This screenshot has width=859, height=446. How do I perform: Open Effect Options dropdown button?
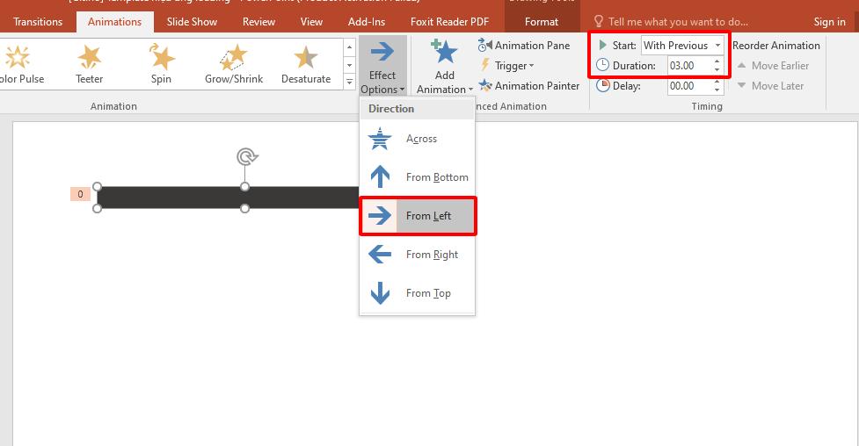click(382, 66)
